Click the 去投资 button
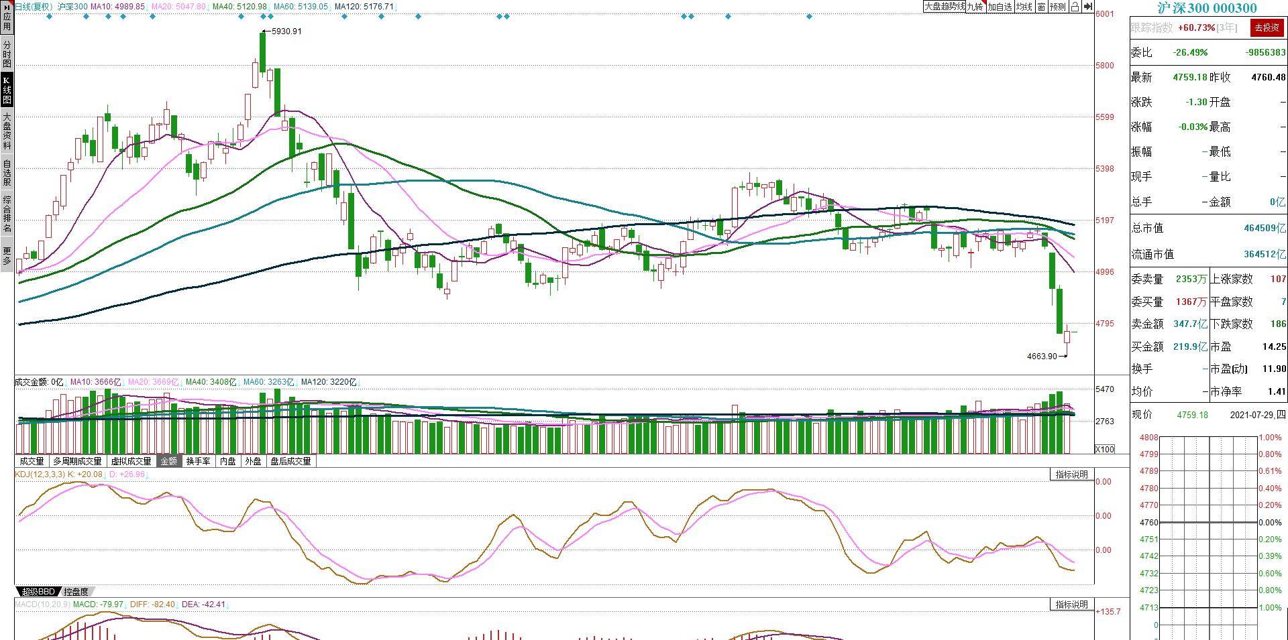 point(1267,27)
